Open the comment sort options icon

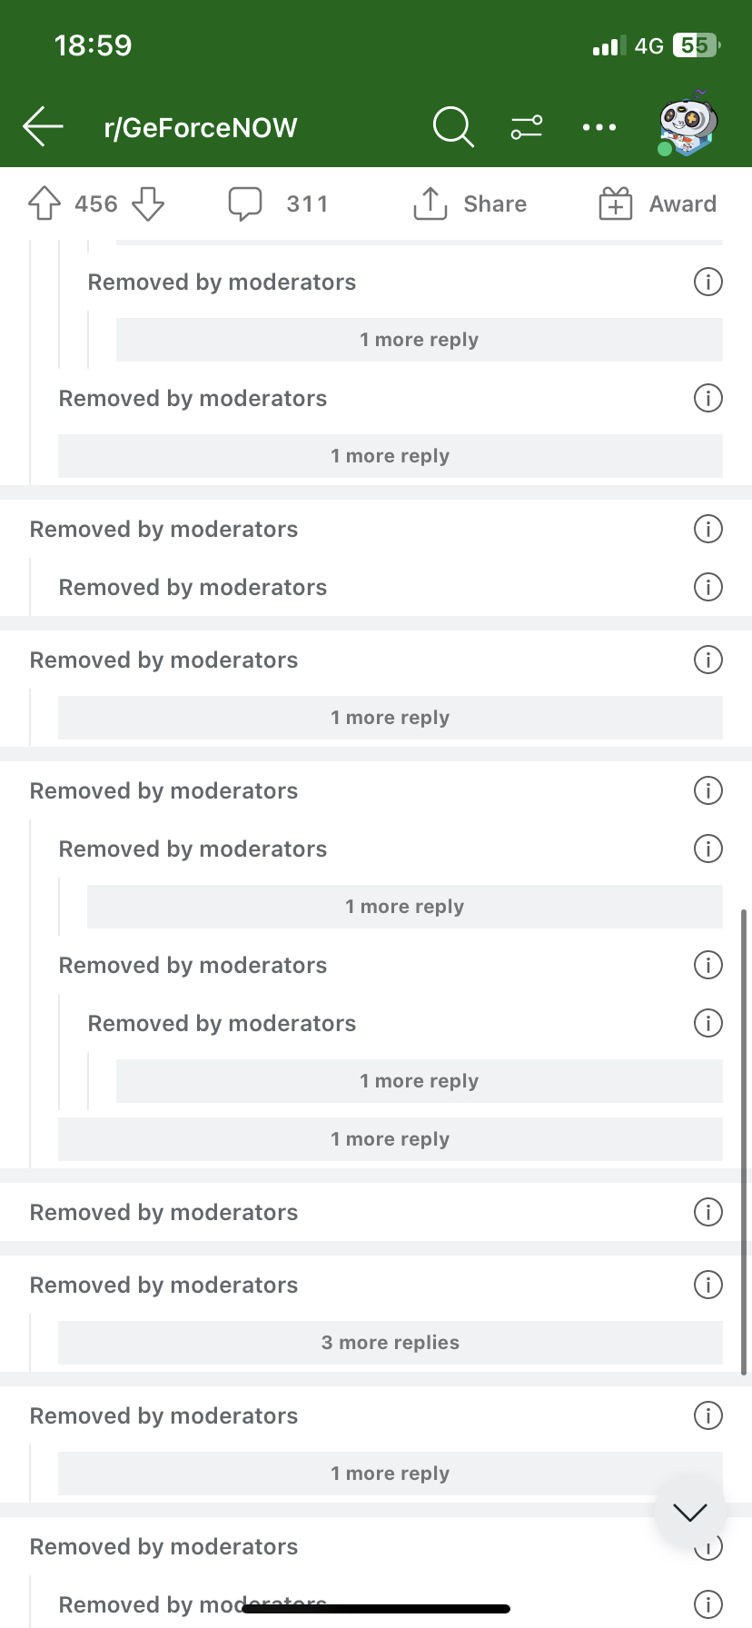(527, 127)
